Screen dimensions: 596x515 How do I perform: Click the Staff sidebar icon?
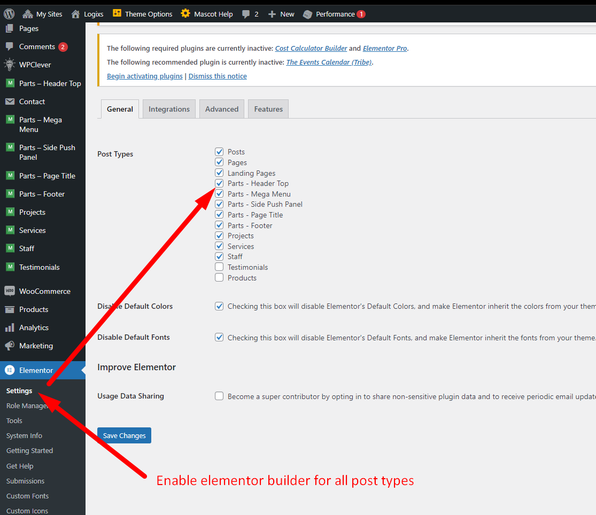[10, 248]
